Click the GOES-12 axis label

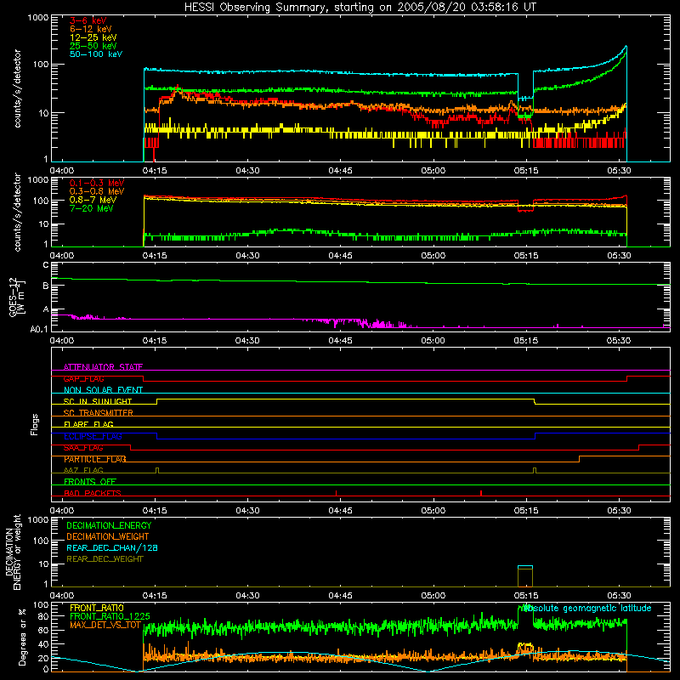click(x=16, y=297)
